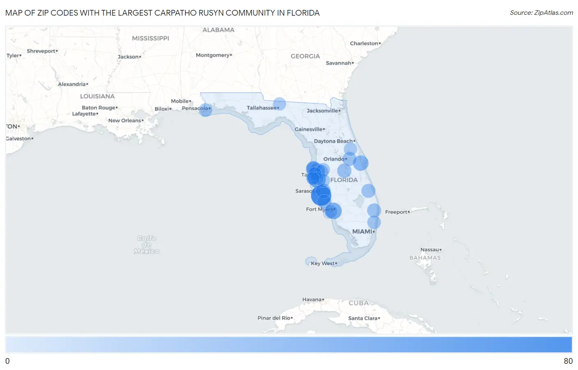This screenshot has width=578, height=370.
Task: Click the Tallahassee data bubble
Action: 280,104
